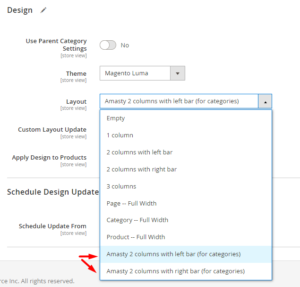Open the Theme dropdown arrow
The width and height of the screenshot is (300, 287).
click(x=178, y=73)
